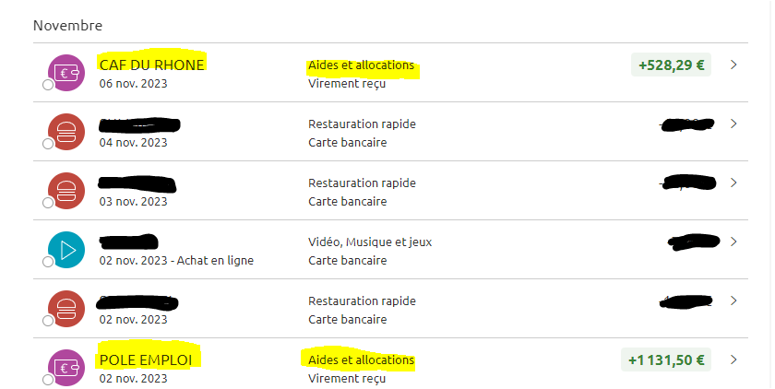Select the radio circle on the online purchase row
The image size is (775, 389).
pos(48,262)
